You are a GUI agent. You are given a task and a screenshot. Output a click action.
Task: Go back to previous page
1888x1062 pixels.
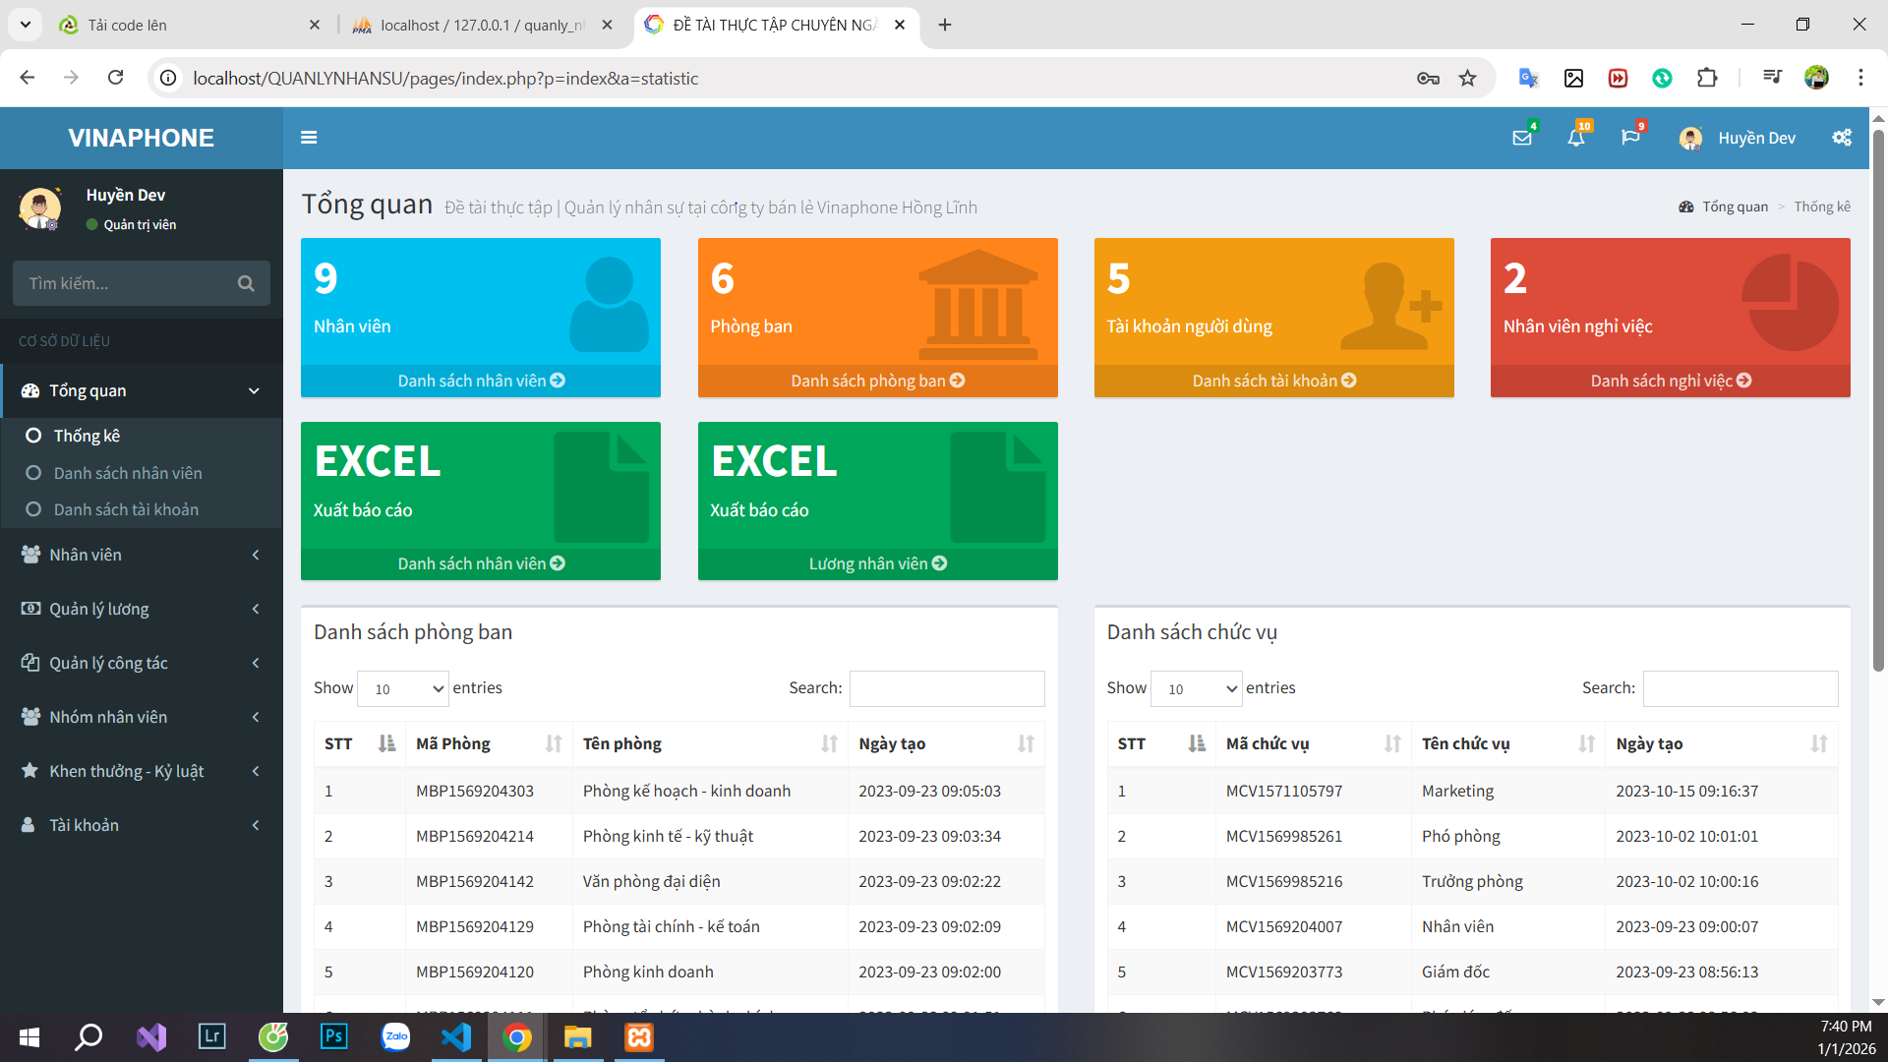click(28, 78)
